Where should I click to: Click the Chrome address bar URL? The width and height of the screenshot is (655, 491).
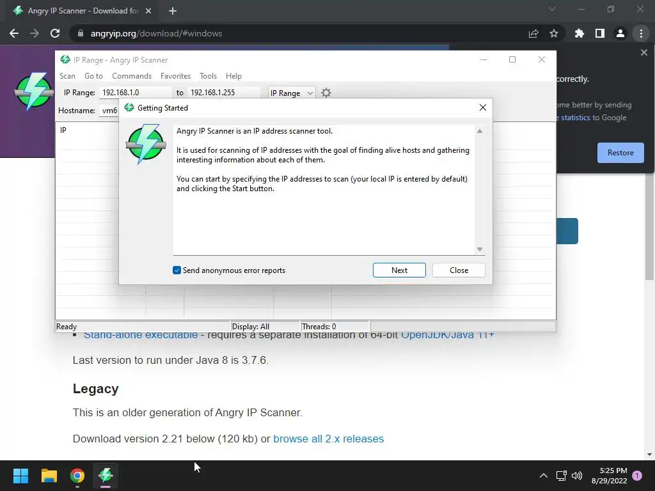click(x=156, y=33)
